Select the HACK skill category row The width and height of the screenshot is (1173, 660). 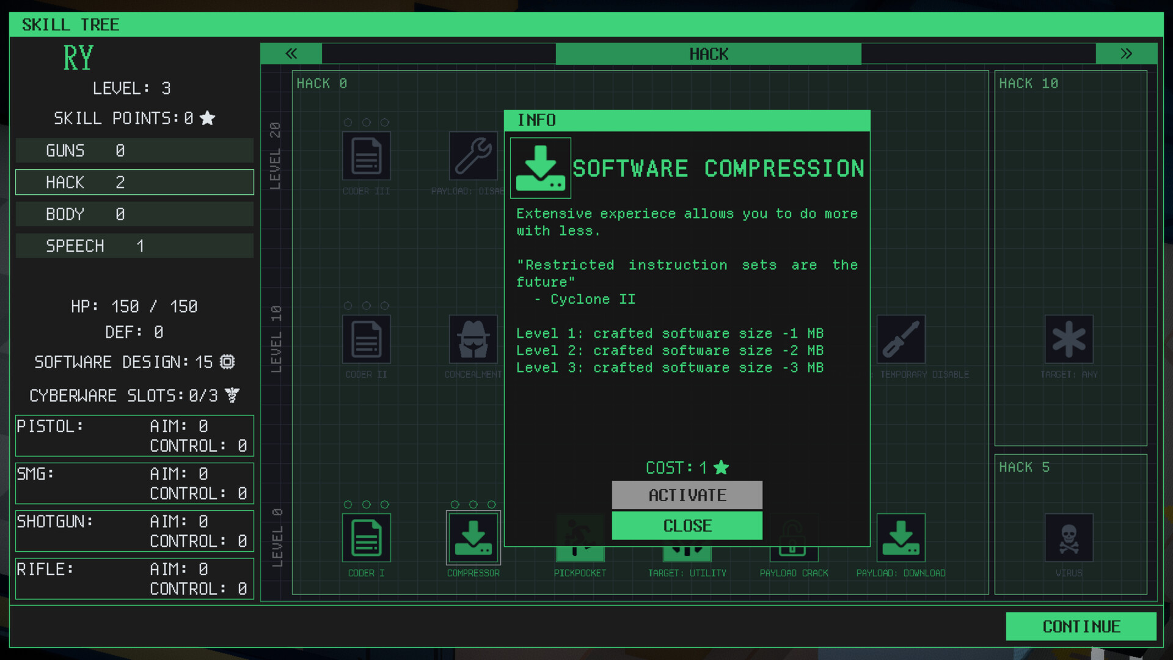coord(134,182)
